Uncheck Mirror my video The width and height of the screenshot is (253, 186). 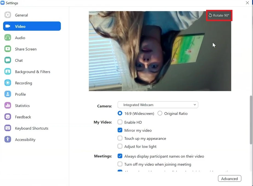point(120,130)
